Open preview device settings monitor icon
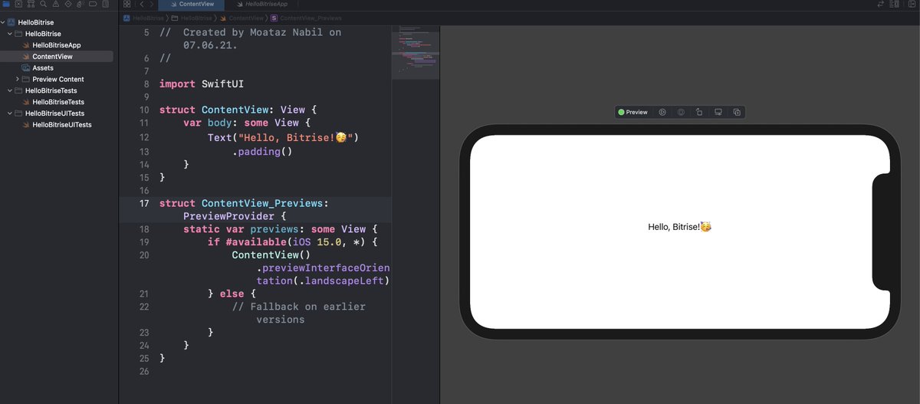Image resolution: width=920 pixels, height=404 pixels. pyautogui.click(x=718, y=112)
